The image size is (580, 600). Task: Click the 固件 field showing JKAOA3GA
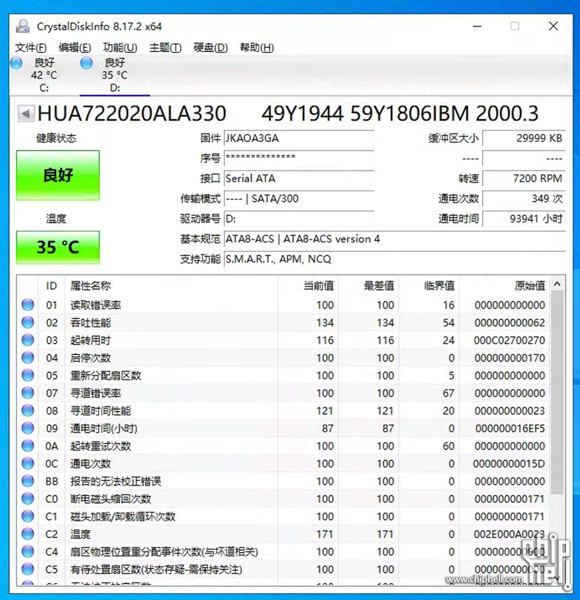(299, 139)
